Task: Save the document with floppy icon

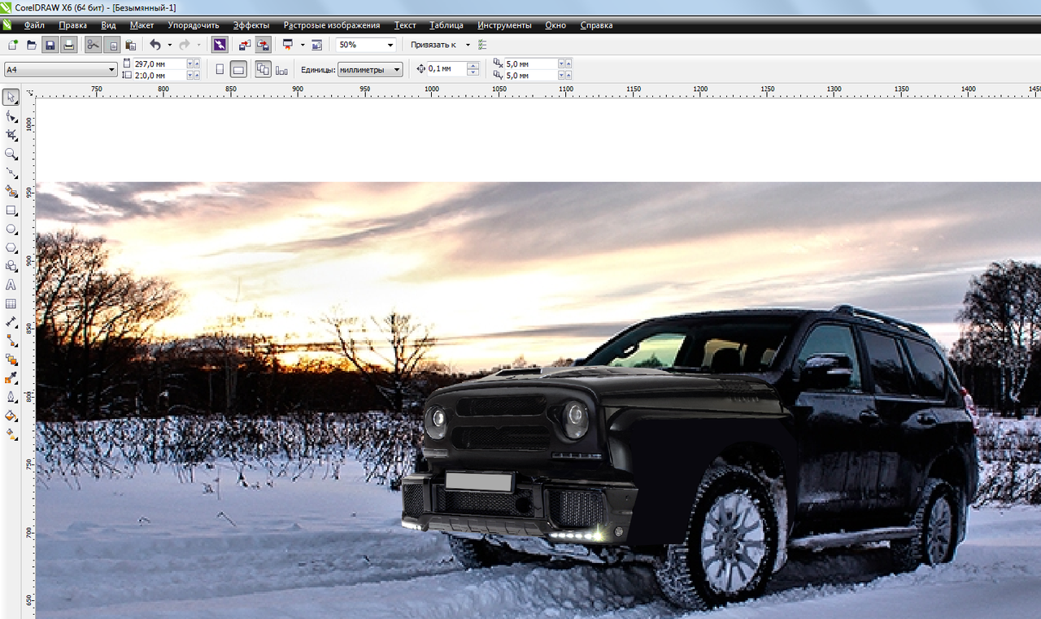Action: click(50, 45)
